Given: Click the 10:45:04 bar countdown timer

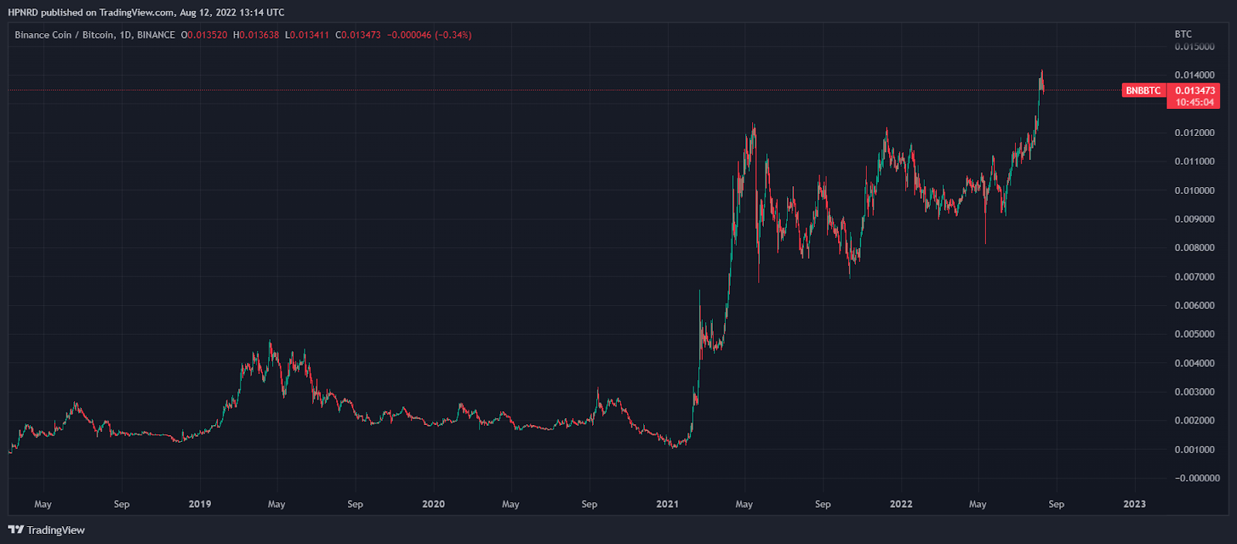Looking at the screenshot, I should click(1194, 102).
